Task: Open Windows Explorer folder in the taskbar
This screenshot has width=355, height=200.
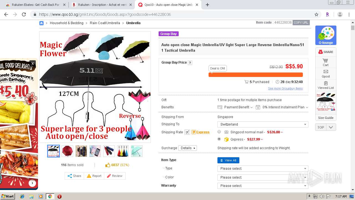Action: [x=31, y=196]
